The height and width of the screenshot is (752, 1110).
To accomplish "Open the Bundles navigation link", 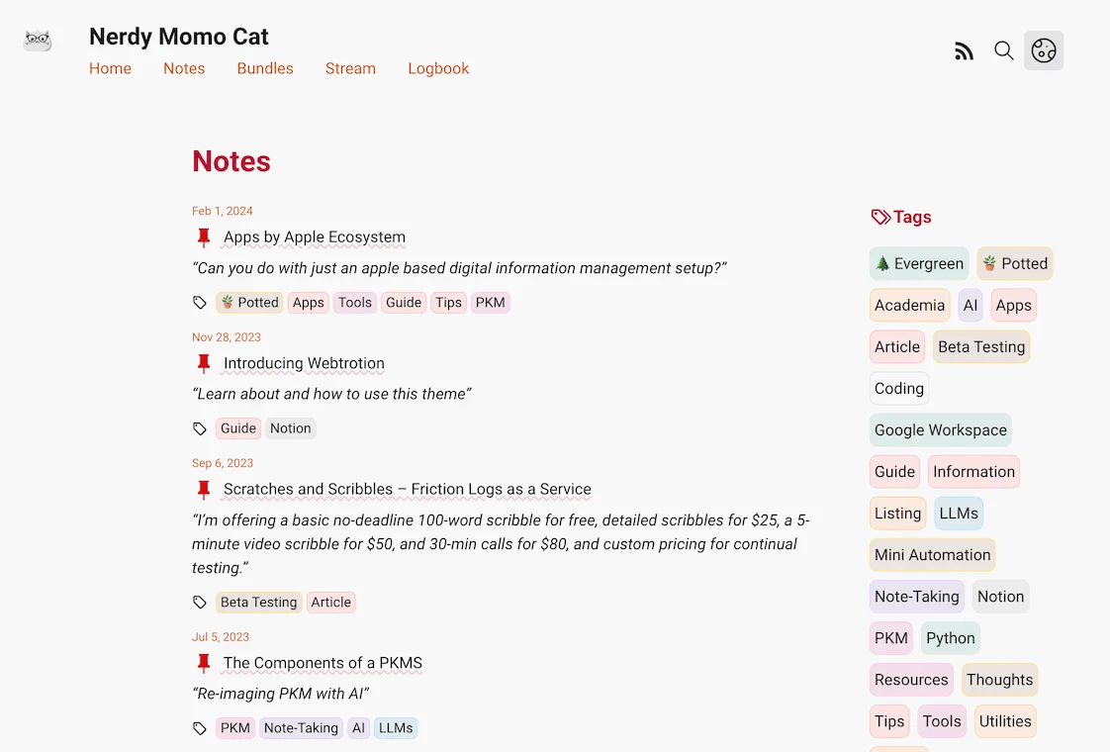I will click(x=265, y=68).
